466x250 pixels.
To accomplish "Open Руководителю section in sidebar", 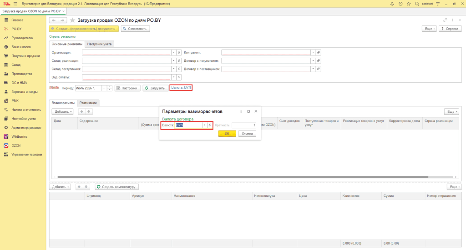I will 22,38.
